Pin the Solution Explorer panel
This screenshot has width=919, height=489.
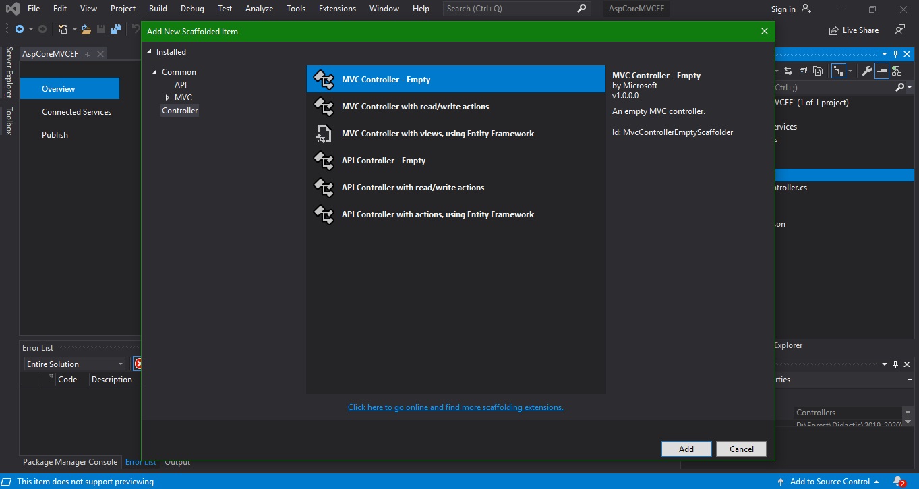(x=895, y=54)
